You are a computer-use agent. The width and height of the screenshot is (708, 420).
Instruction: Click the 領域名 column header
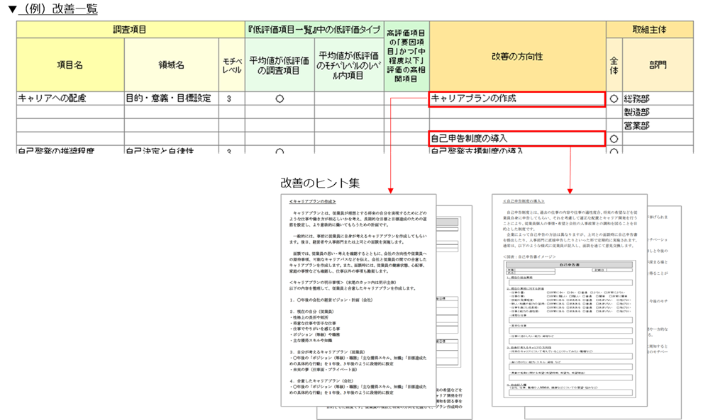coord(171,64)
